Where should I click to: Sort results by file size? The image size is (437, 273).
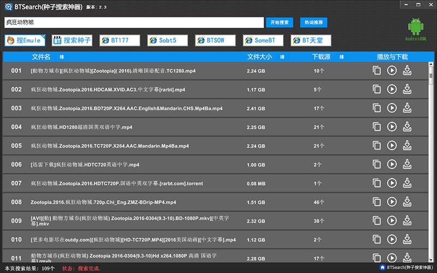click(x=282, y=57)
